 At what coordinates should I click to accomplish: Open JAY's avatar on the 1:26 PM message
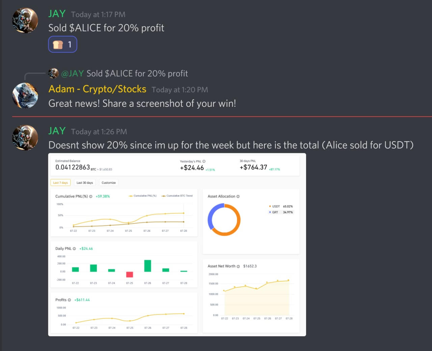[25, 137]
